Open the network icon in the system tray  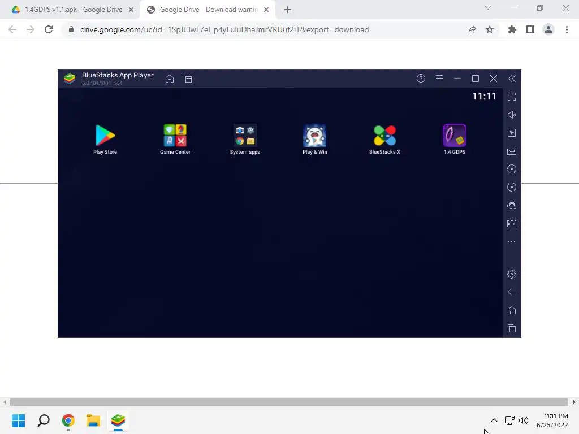[x=510, y=420]
